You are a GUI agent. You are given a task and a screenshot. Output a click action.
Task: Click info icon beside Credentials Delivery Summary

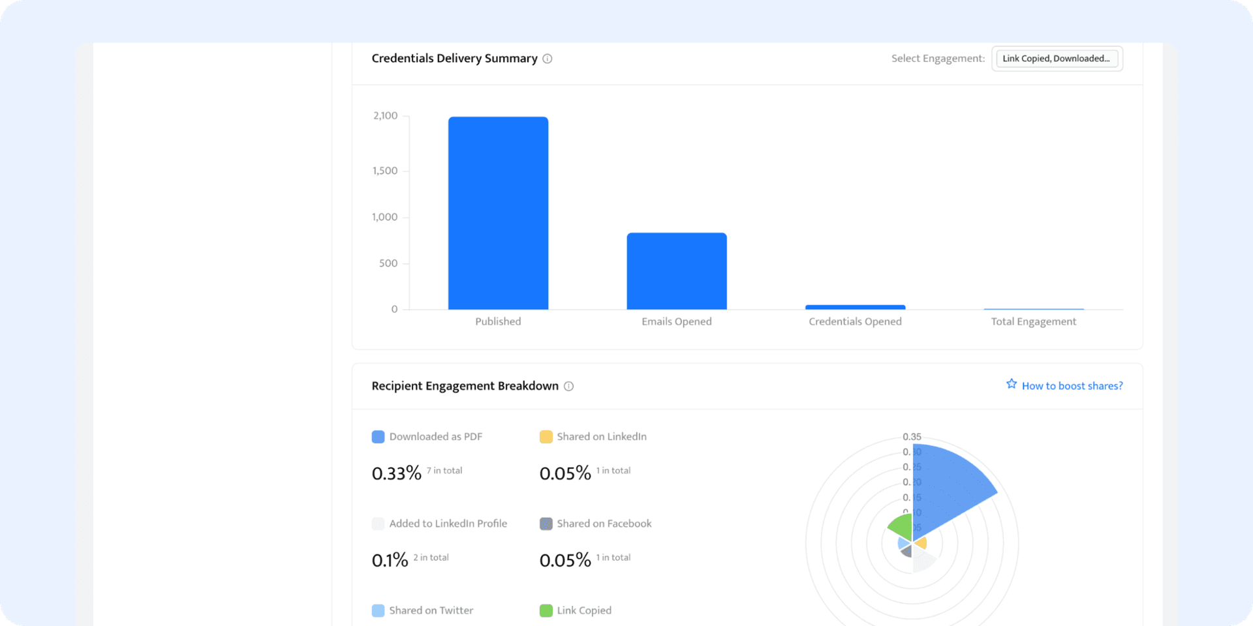[547, 59]
